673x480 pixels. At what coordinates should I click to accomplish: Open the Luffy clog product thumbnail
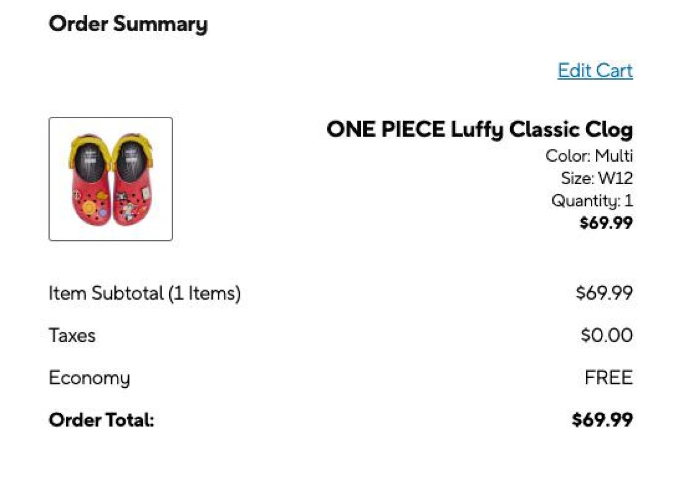(x=110, y=179)
